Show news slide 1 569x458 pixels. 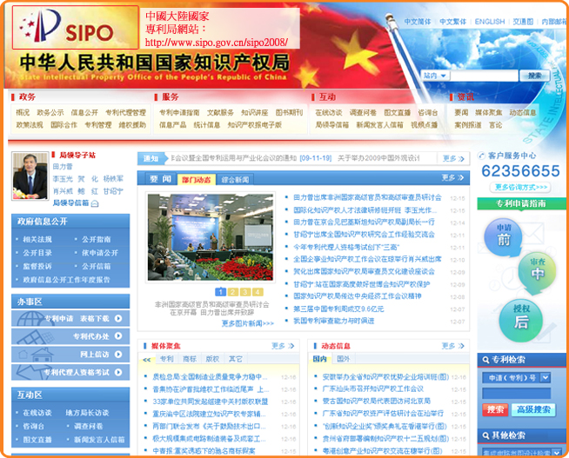click(221, 292)
